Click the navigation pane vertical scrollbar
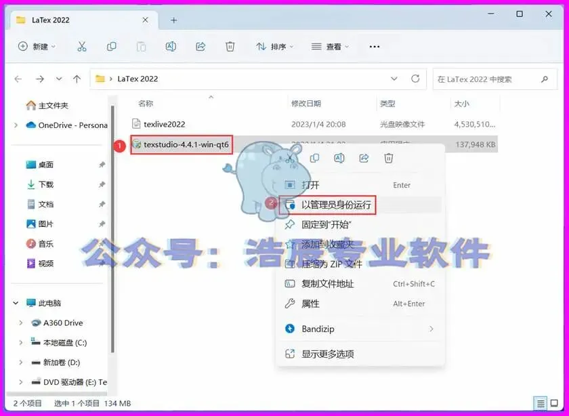The width and height of the screenshot is (569, 416). (x=112, y=229)
